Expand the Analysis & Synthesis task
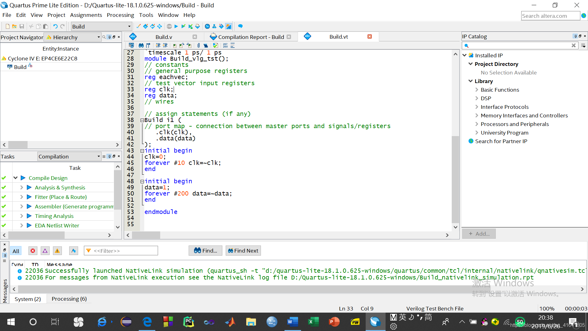The height and width of the screenshot is (331, 588). click(x=21, y=188)
